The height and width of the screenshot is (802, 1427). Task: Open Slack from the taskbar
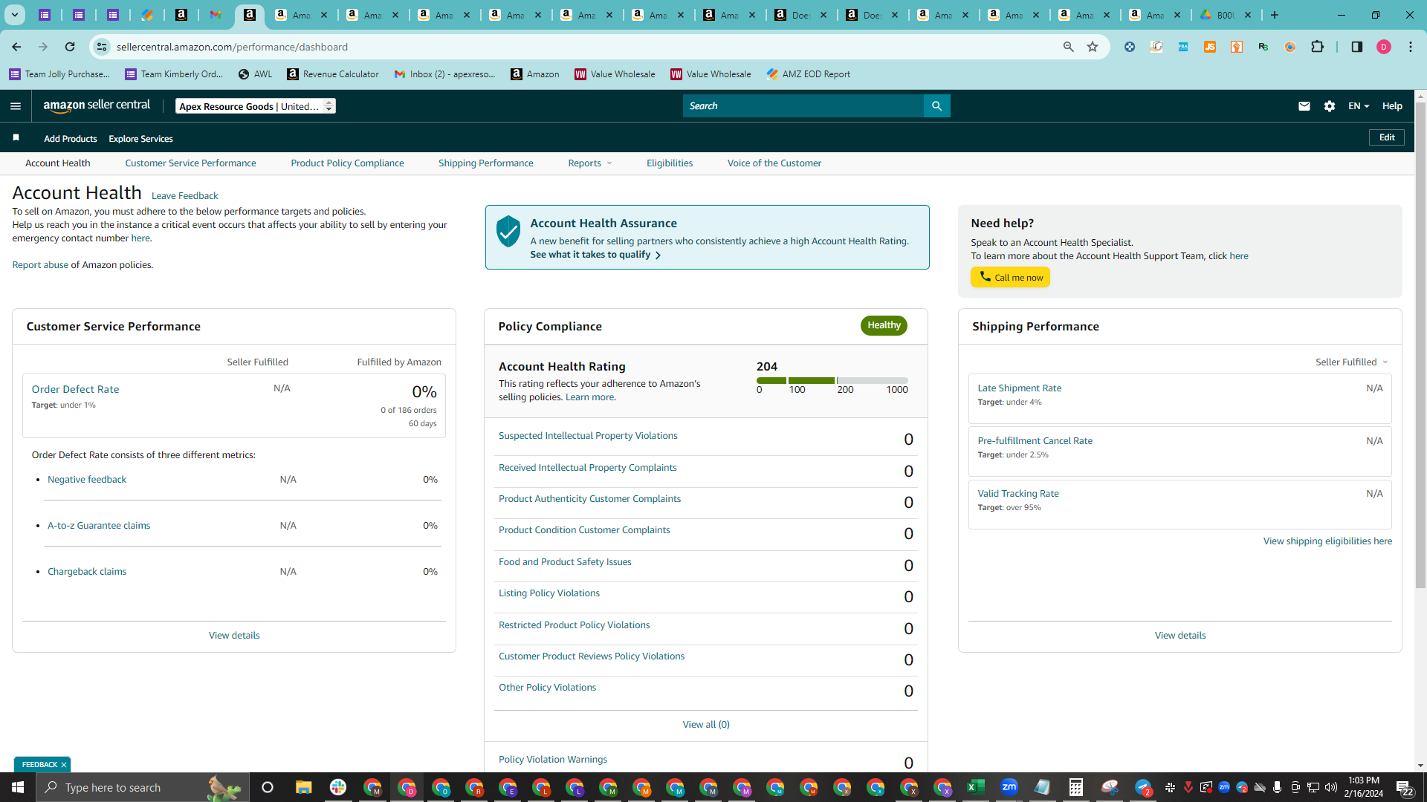(x=338, y=787)
